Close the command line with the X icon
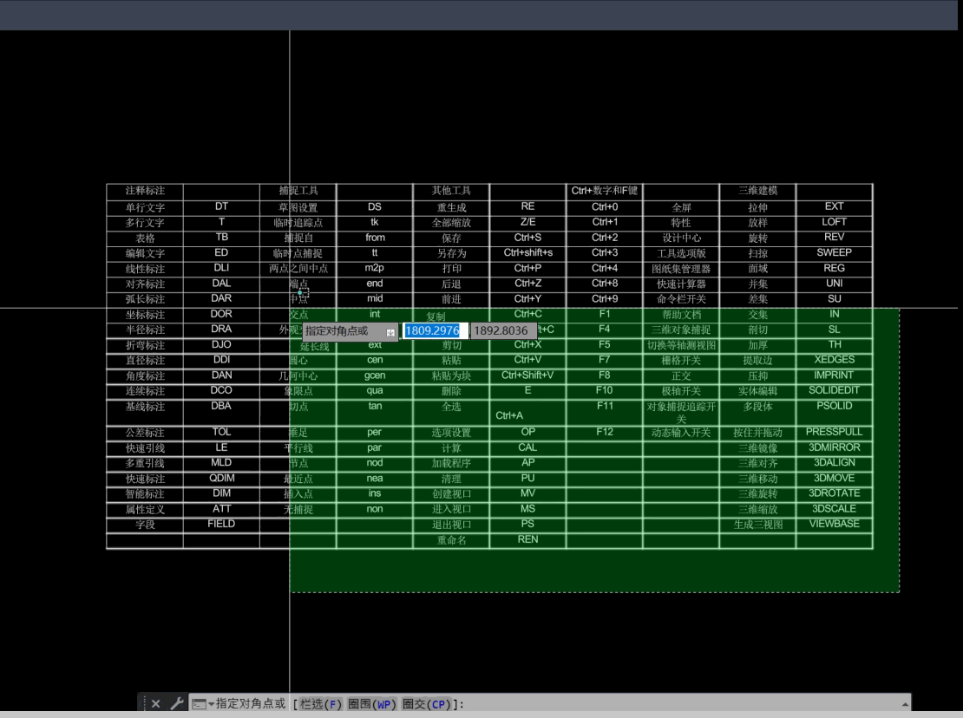This screenshot has width=963, height=718. click(x=156, y=704)
